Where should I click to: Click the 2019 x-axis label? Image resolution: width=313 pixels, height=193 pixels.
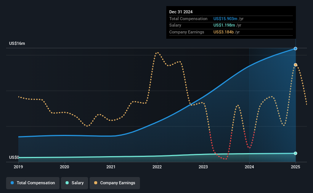18,167
